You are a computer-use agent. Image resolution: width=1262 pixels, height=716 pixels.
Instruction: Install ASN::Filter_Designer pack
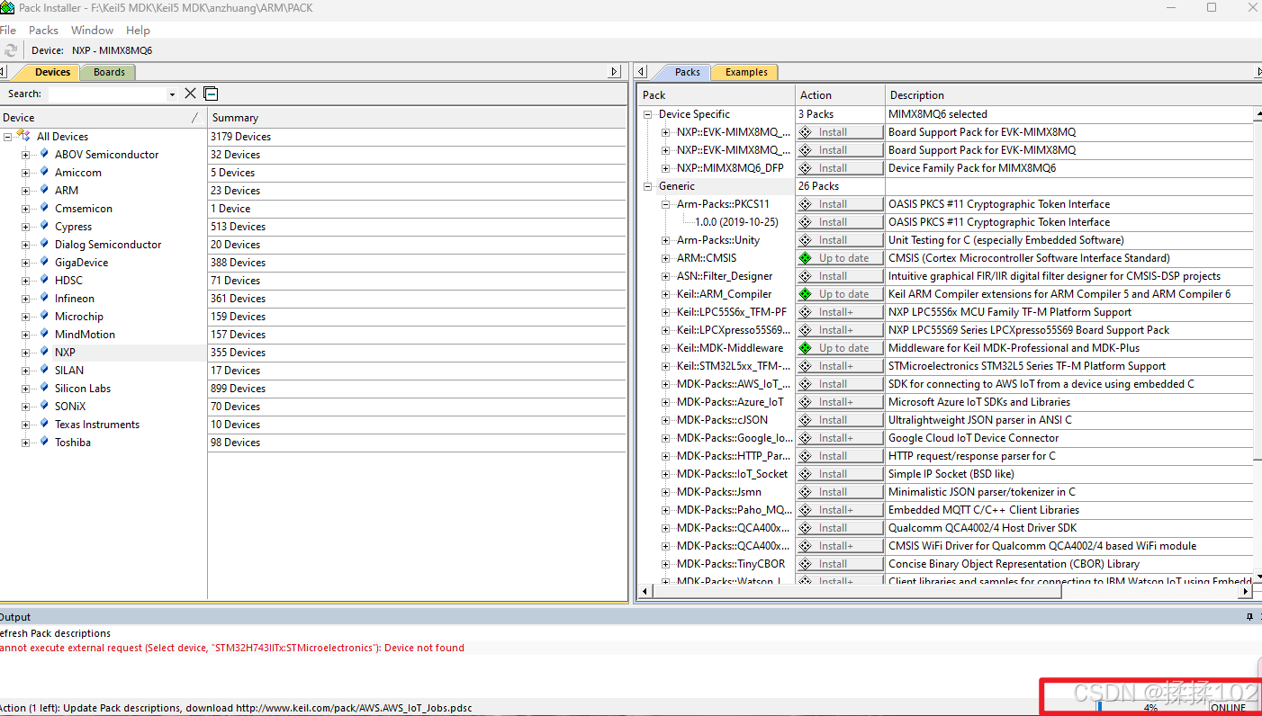click(839, 276)
